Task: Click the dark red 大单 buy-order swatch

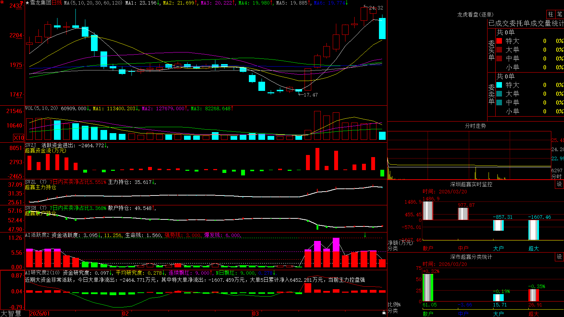Action: pos(499,50)
